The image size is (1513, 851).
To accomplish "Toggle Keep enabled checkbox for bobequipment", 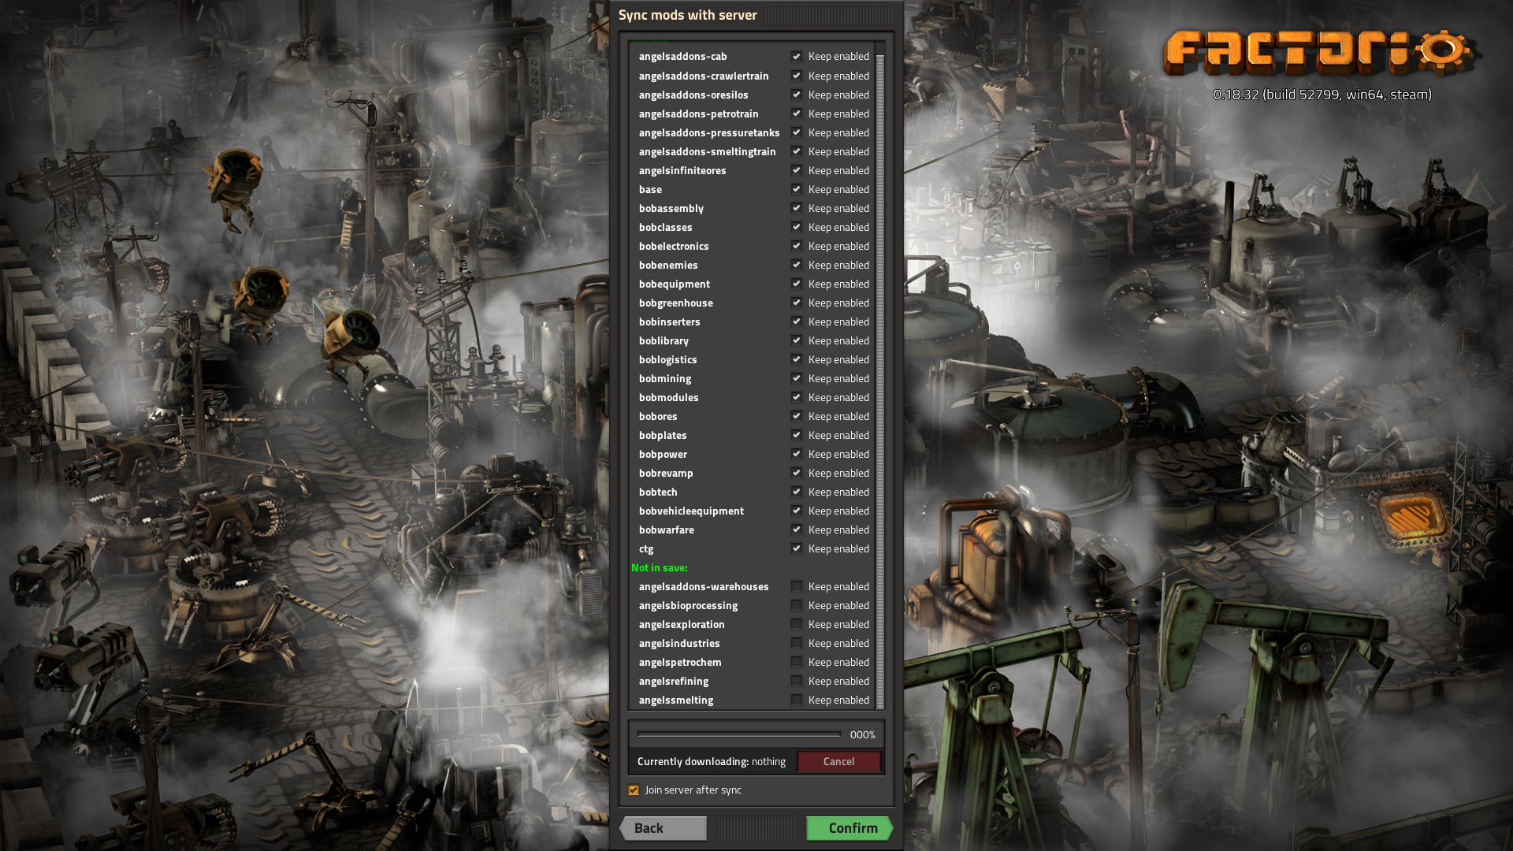I will (x=797, y=284).
